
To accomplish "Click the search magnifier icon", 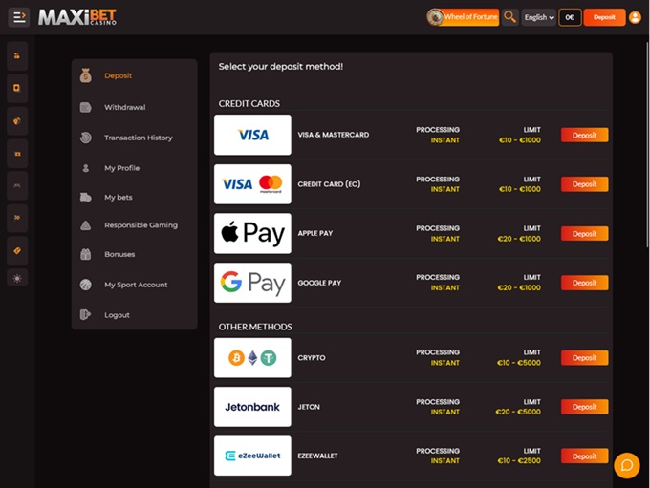I will tap(510, 17).
